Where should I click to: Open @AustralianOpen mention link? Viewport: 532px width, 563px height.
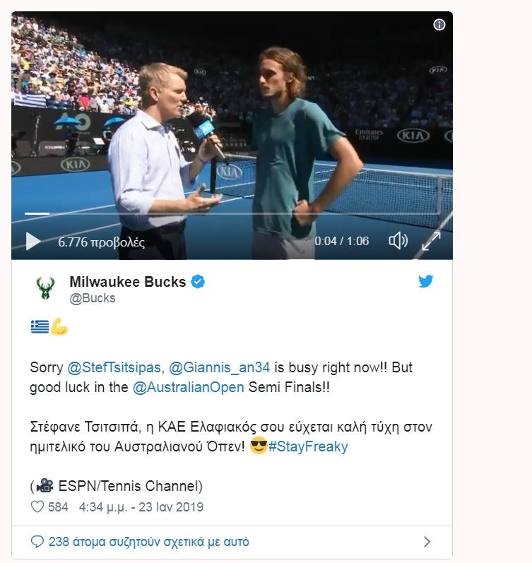point(188,387)
